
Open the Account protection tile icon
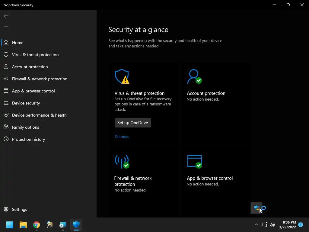pos(194,76)
